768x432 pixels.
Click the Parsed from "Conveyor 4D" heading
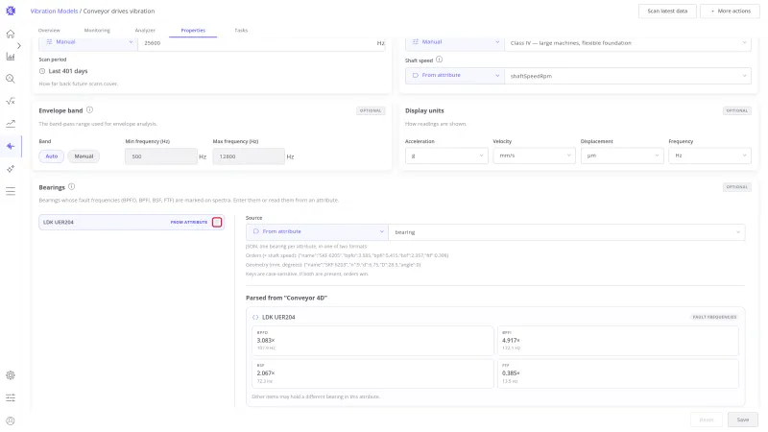286,298
